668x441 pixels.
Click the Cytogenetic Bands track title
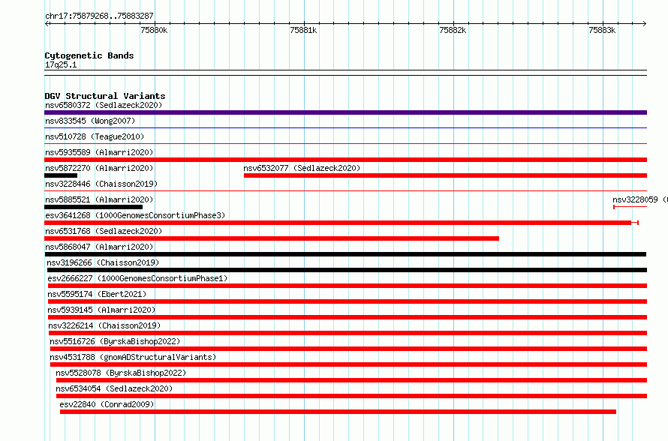[x=89, y=55]
